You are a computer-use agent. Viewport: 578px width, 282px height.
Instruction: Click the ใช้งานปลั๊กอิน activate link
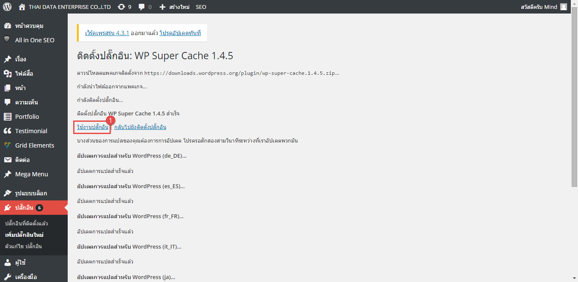pyautogui.click(x=93, y=127)
